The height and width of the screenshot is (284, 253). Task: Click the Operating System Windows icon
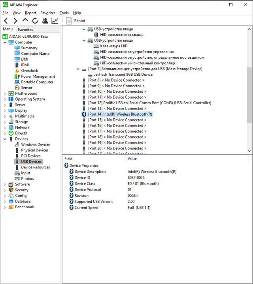[x=11, y=99]
